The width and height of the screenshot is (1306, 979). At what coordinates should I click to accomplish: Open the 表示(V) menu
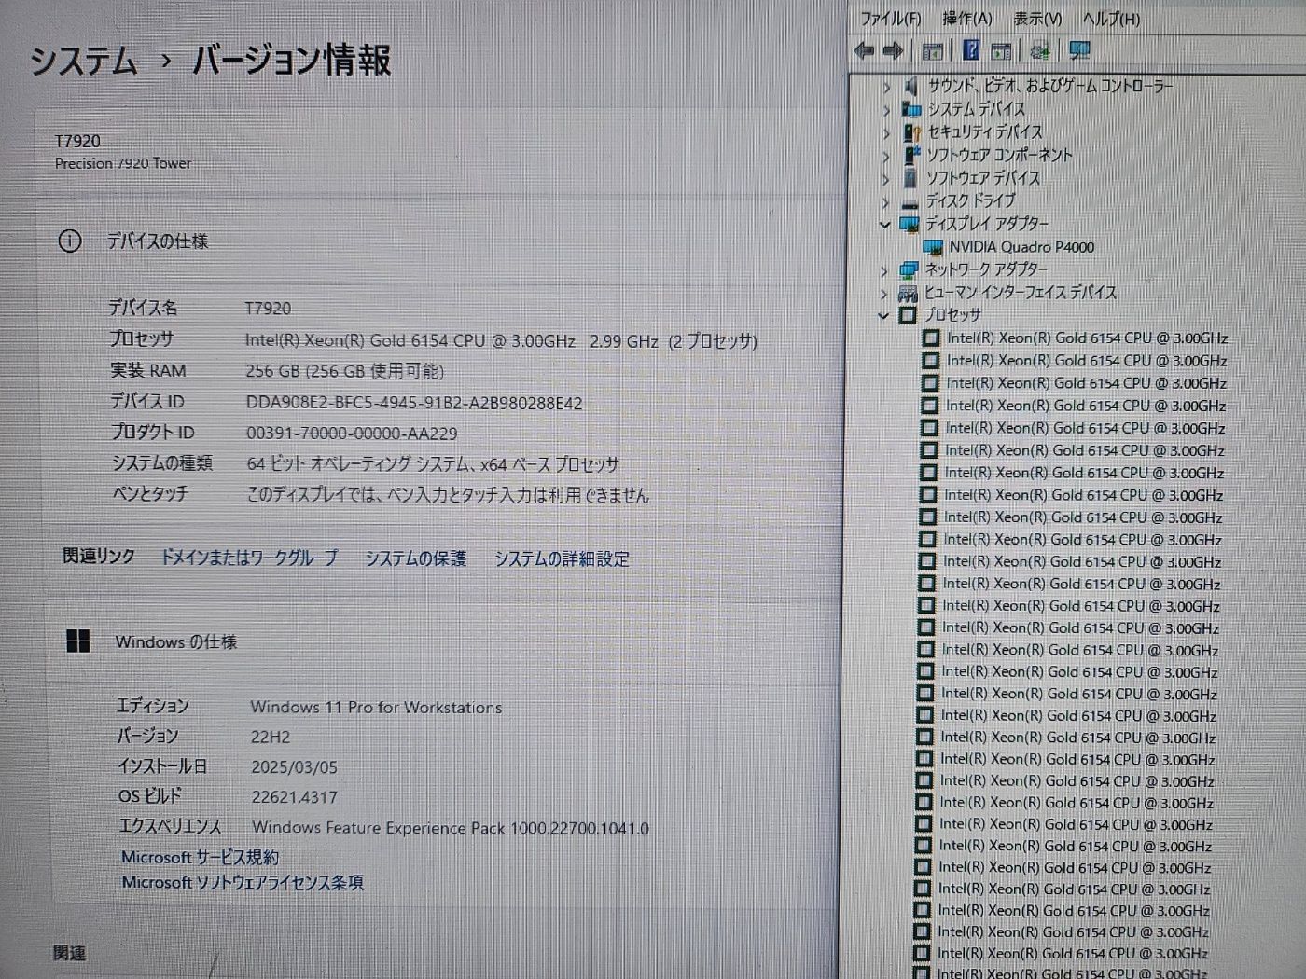pyautogui.click(x=1037, y=19)
